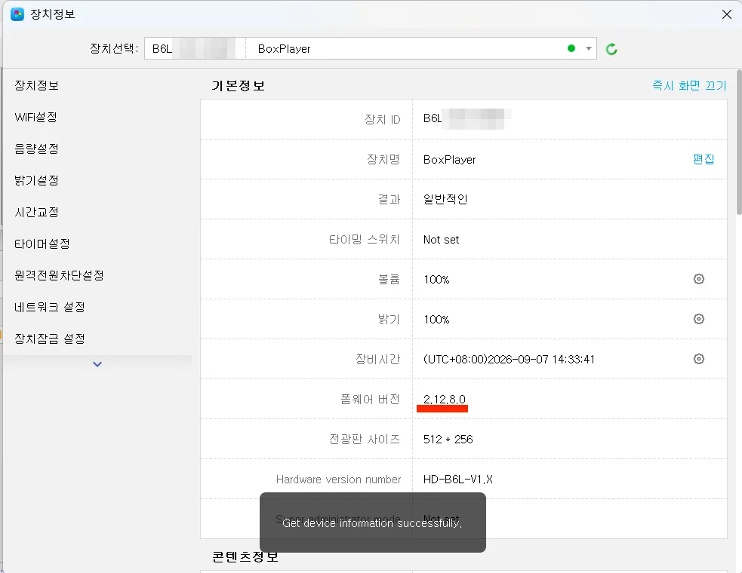Click the 펌웨어 버전 label
Viewport: 742px width, 573px height.
point(371,400)
